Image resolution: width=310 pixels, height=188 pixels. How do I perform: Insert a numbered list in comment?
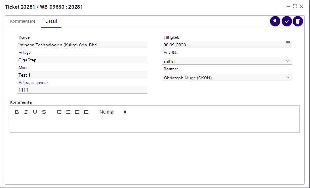(x=59, y=112)
